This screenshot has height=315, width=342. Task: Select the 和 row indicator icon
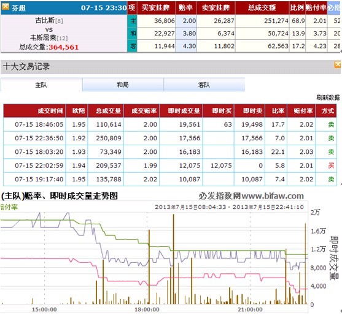tap(133, 33)
